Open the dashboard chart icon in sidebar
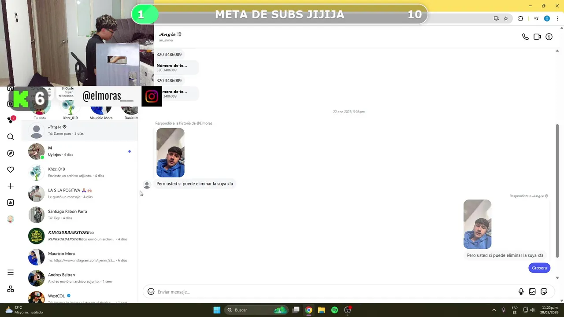This screenshot has height=317, width=564. click(11, 203)
